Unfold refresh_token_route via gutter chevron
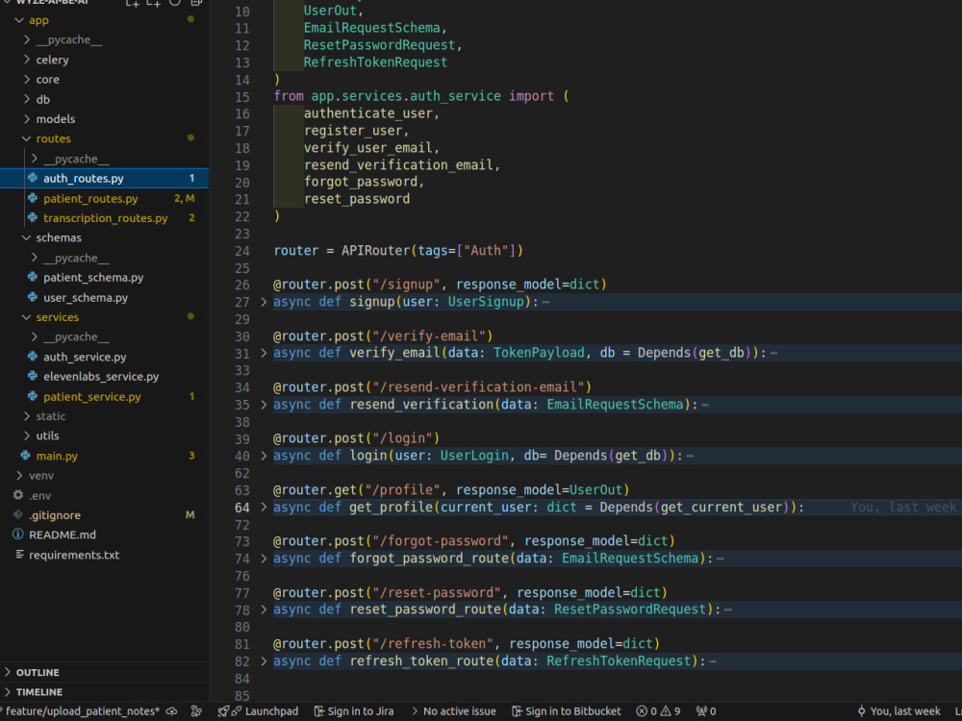The image size is (962, 721). (264, 661)
